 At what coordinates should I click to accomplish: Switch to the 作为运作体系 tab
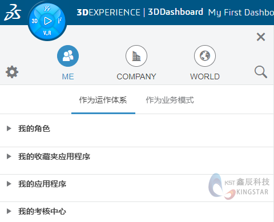[103, 100]
